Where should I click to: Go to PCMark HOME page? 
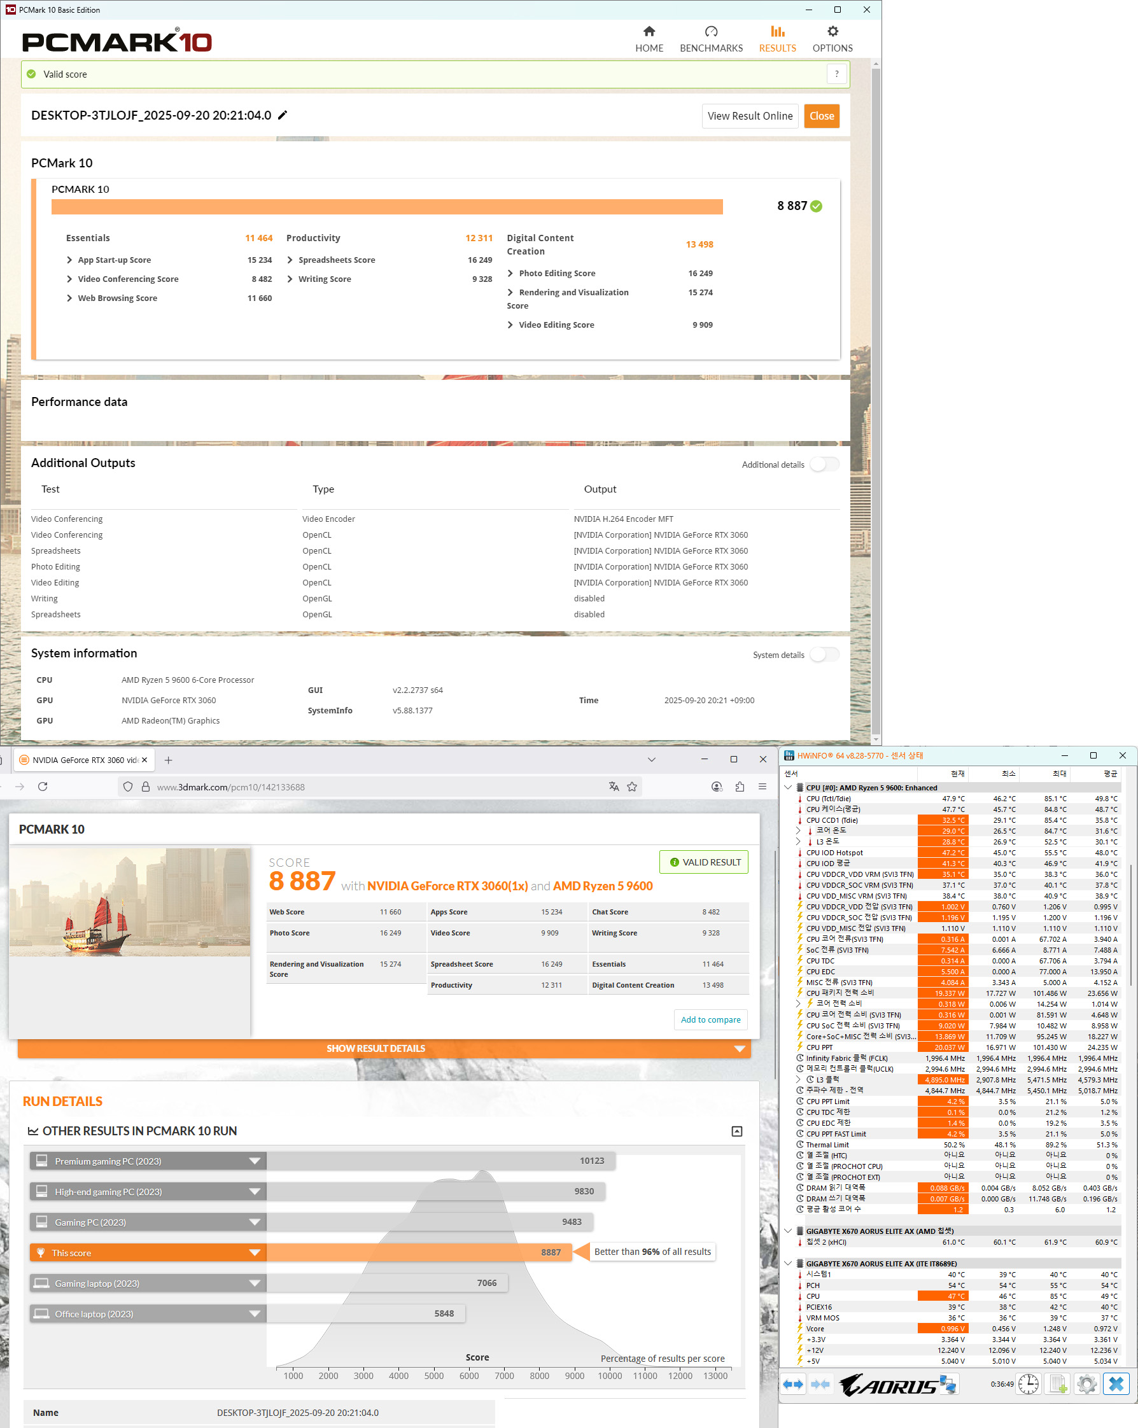tap(649, 39)
